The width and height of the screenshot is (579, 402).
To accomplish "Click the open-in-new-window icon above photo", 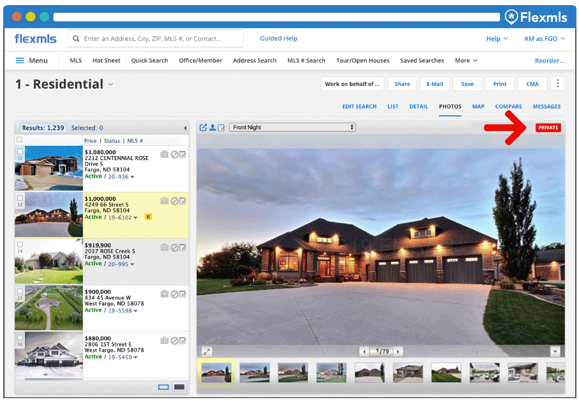I will 203,127.
